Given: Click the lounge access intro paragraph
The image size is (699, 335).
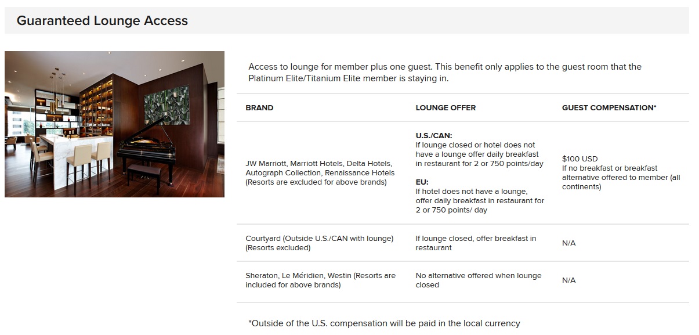Looking at the screenshot, I should pos(444,73).
